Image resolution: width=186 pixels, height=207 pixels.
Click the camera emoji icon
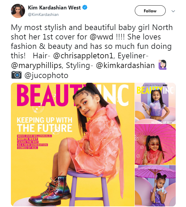[x=16, y=75]
